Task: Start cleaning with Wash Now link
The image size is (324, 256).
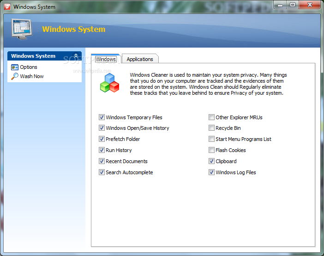Action: tap(32, 76)
